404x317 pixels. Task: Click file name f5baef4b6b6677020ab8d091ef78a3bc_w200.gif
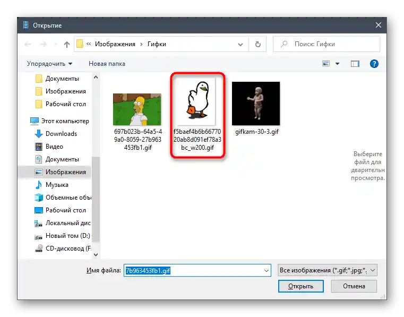click(197, 140)
